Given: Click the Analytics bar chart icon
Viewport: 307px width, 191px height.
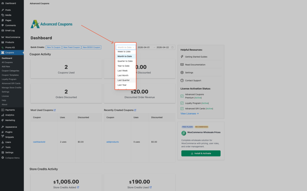Looking at the screenshot, I should coord(2,115).
